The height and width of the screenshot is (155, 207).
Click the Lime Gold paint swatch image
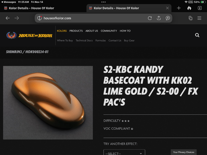(48, 103)
